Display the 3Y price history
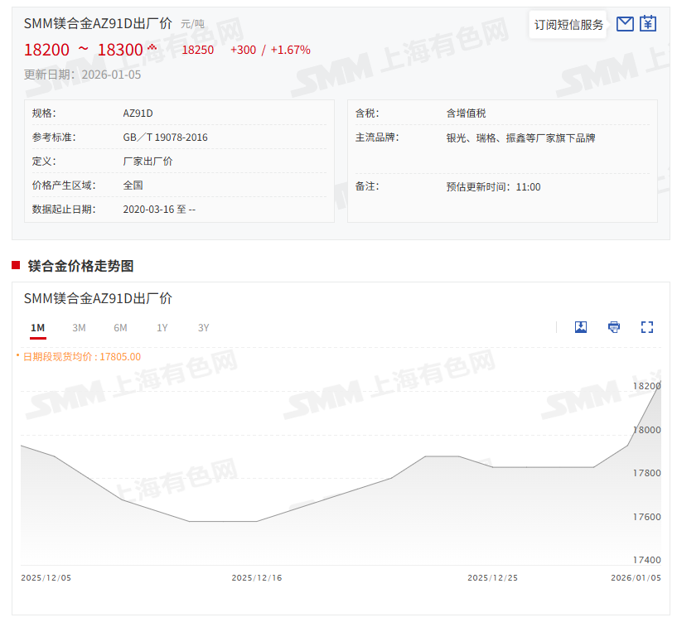 (204, 328)
